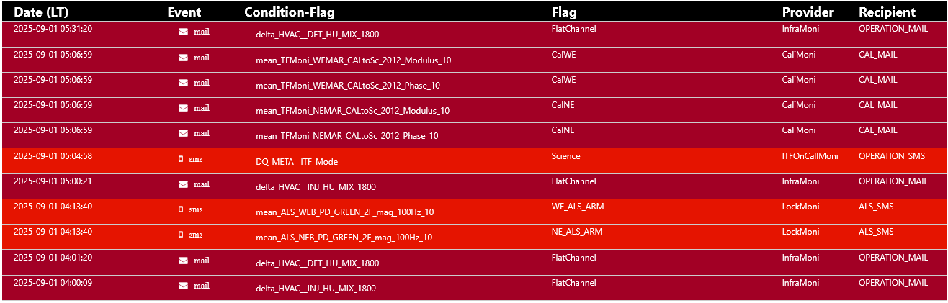Select the mail icon in the 04:00:09 row

183,286
